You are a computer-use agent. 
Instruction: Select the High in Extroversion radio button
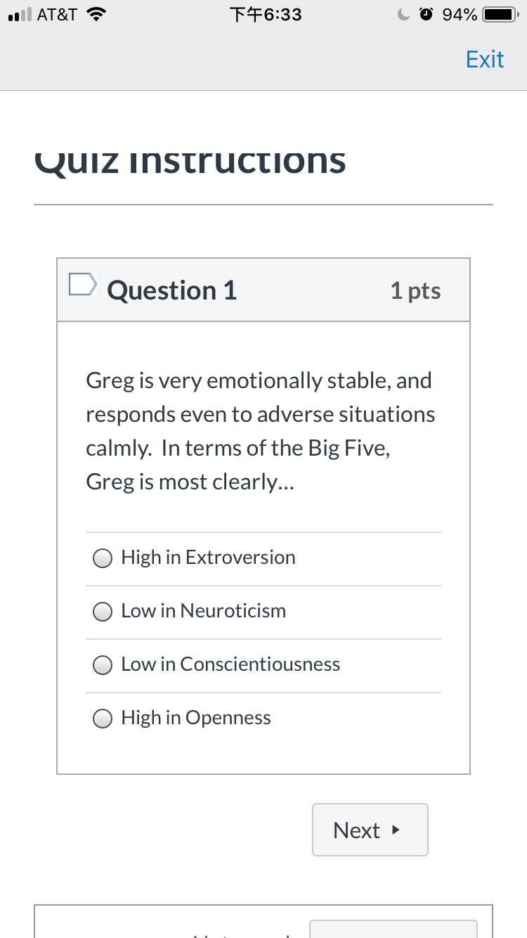(x=103, y=558)
